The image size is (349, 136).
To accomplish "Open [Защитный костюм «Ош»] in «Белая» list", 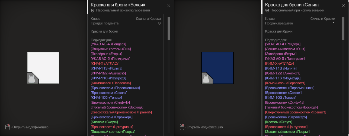I will point(111,49).
